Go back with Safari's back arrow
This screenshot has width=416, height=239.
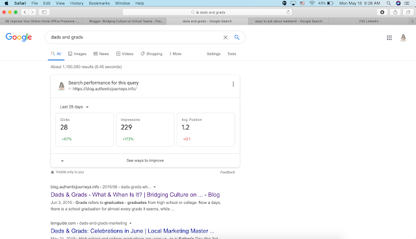pyautogui.click(x=25, y=12)
